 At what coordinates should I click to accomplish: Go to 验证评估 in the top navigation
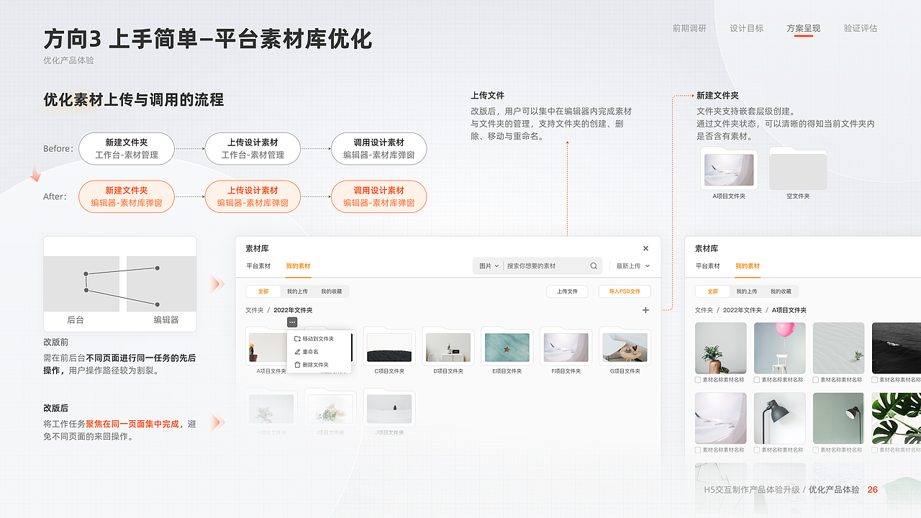(x=861, y=29)
